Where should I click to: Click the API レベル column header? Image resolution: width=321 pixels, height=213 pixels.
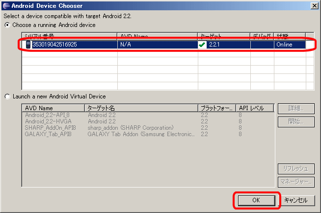click(x=255, y=108)
